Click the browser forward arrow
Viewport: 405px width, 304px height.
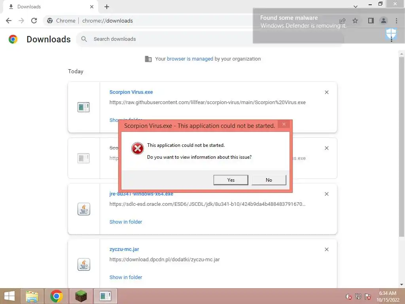[x=21, y=21]
